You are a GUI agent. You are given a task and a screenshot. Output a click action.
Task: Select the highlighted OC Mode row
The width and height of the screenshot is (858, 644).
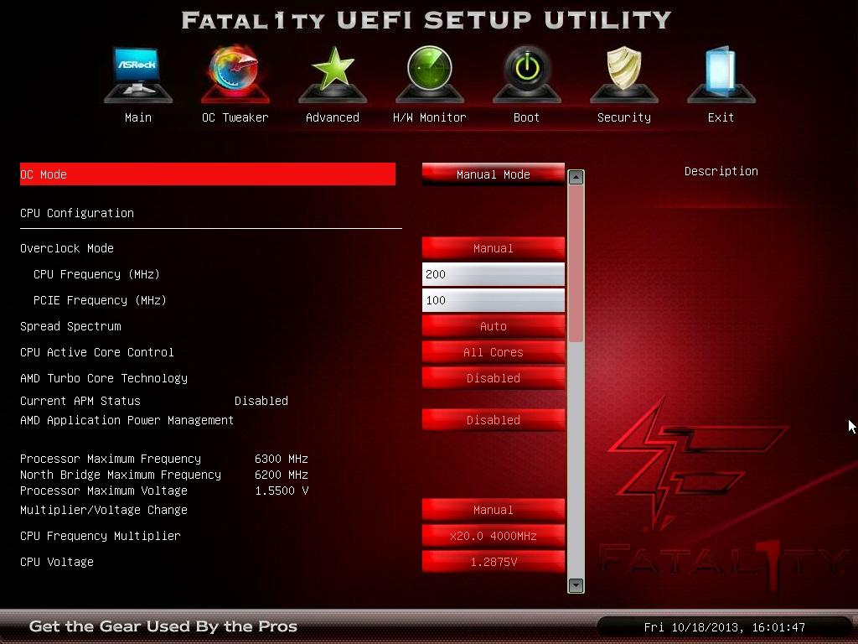(x=208, y=174)
